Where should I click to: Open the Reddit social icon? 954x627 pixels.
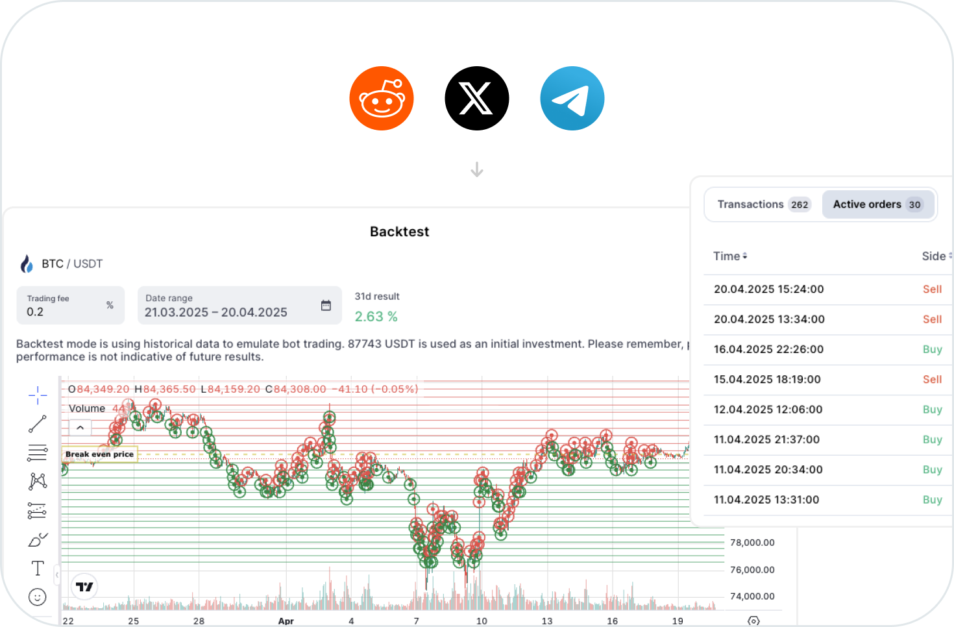382,99
